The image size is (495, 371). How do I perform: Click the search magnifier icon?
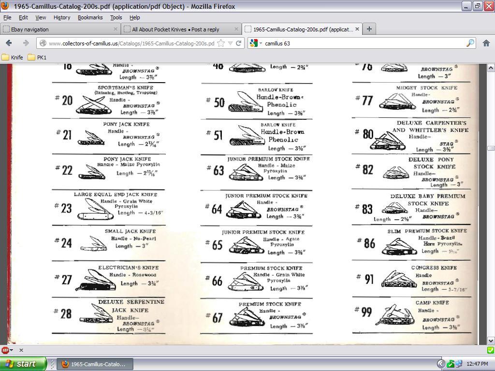470,43
